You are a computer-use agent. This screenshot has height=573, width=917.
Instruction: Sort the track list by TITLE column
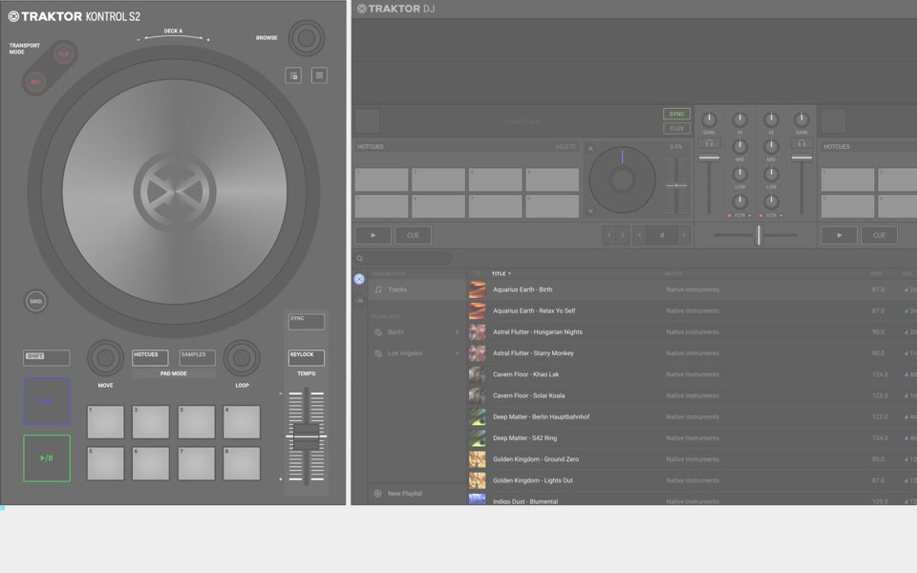click(501, 274)
